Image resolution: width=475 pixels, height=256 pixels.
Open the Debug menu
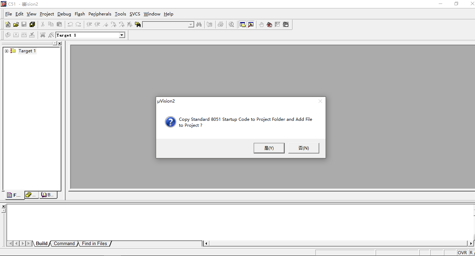[64, 14]
